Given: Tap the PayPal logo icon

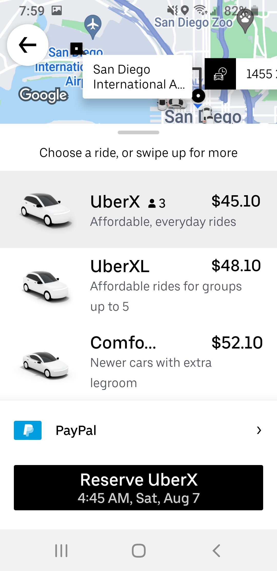Looking at the screenshot, I should pyautogui.click(x=28, y=430).
